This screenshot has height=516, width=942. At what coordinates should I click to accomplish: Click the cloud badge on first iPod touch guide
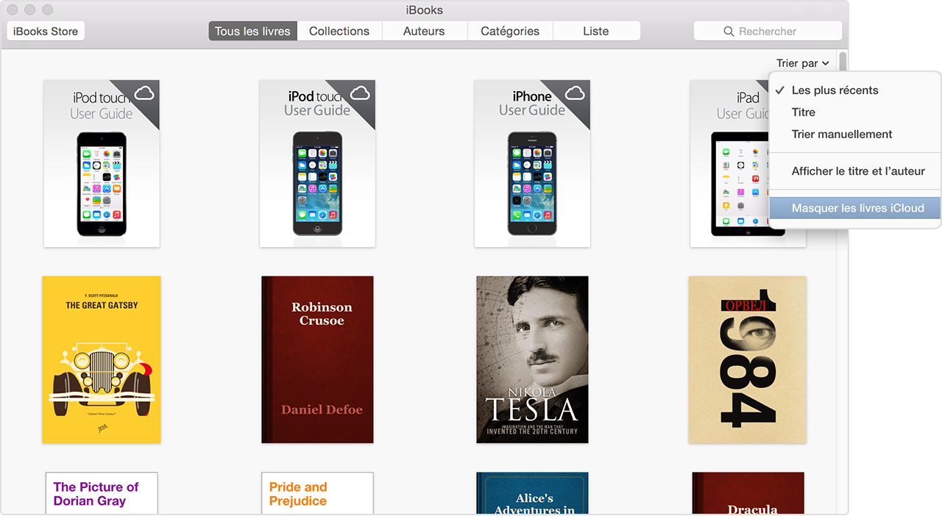coord(144,93)
